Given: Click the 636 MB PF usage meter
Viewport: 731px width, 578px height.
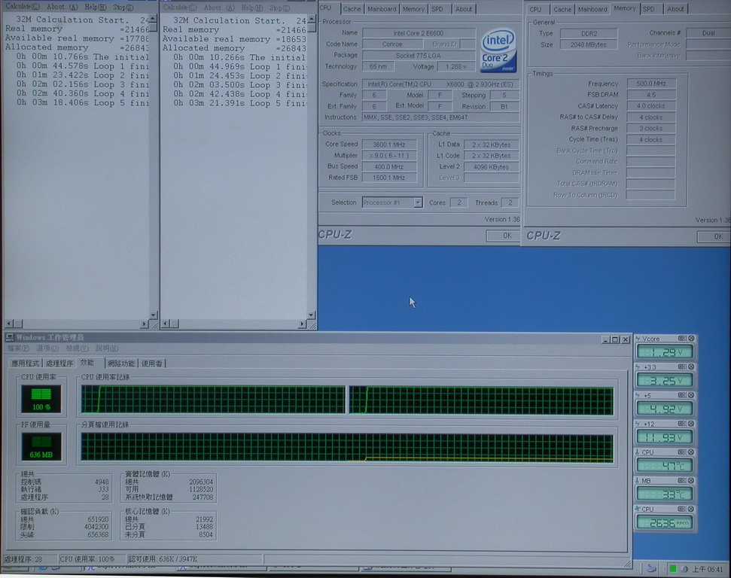Looking at the screenshot, I should [x=41, y=446].
